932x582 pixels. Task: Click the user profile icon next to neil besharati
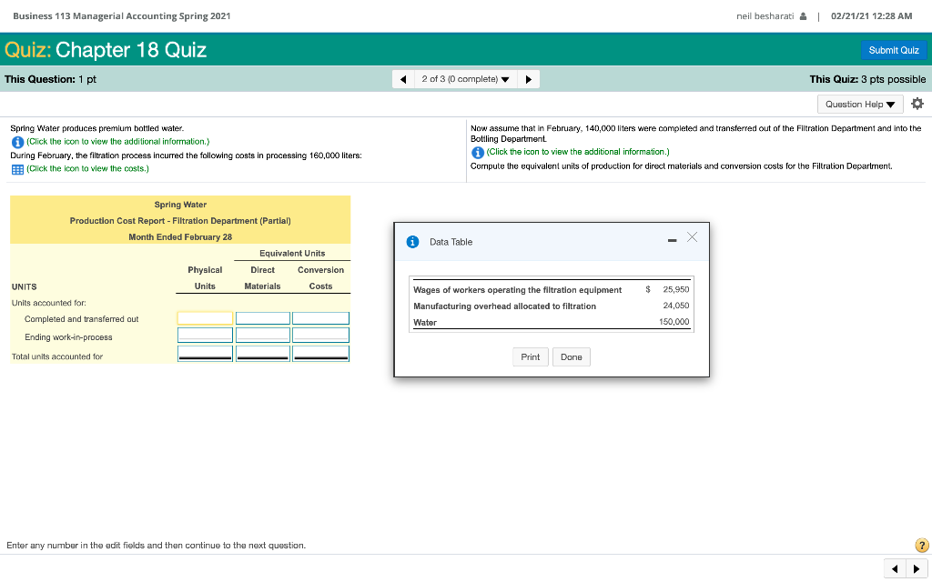[803, 16]
